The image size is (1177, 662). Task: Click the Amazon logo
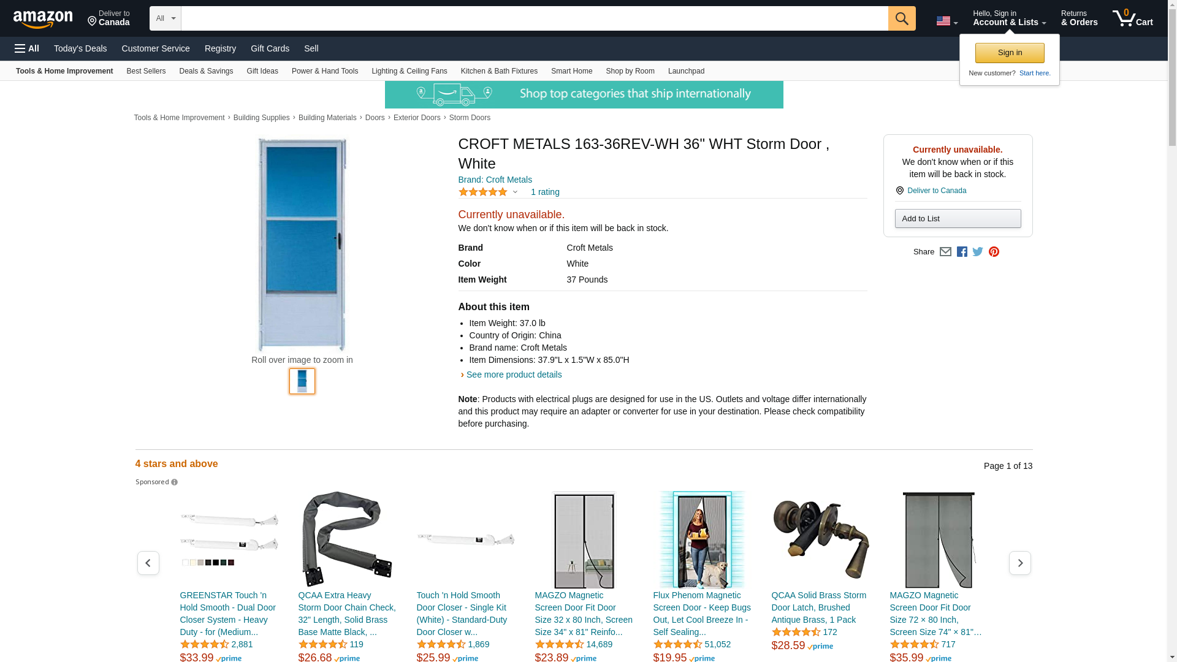tap(43, 19)
